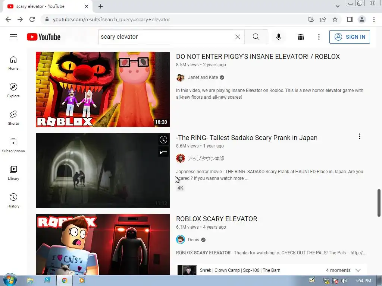Click the lock icon in the address bar
This screenshot has width=382, height=286.
pyautogui.click(x=47, y=19)
